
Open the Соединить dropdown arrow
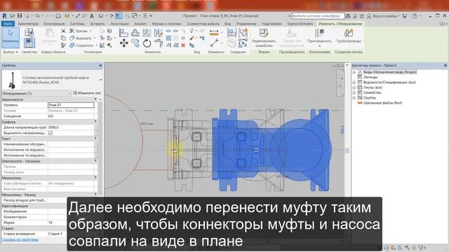pyautogui.click(x=97, y=45)
